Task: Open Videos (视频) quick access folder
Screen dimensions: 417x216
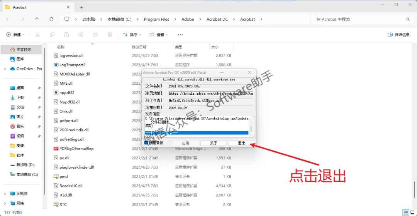Action: (x=17, y=136)
